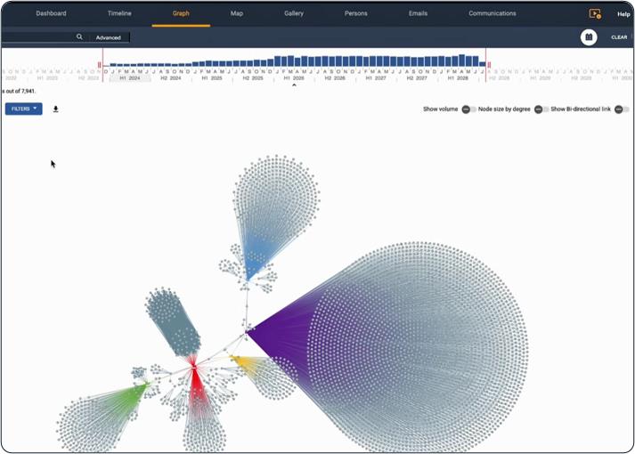
Task: Click the left red timeline range handle
Action: [x=101, y=65]
